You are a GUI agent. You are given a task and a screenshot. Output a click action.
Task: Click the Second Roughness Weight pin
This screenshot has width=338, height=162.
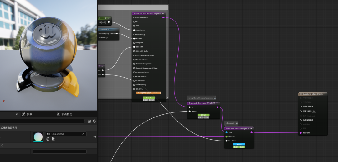134,68
